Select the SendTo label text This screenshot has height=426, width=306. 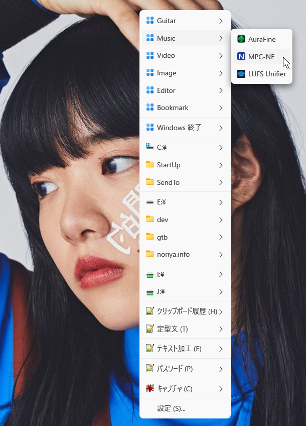(x=168, y=182)
